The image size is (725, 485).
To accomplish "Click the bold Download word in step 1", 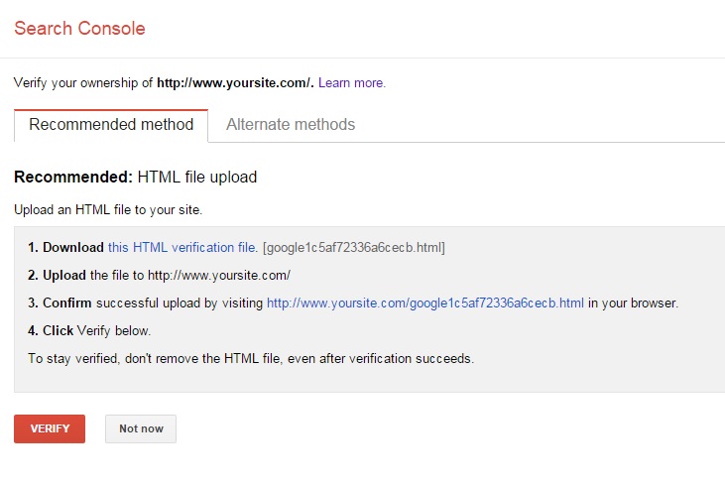I will [x=72, y=248].
